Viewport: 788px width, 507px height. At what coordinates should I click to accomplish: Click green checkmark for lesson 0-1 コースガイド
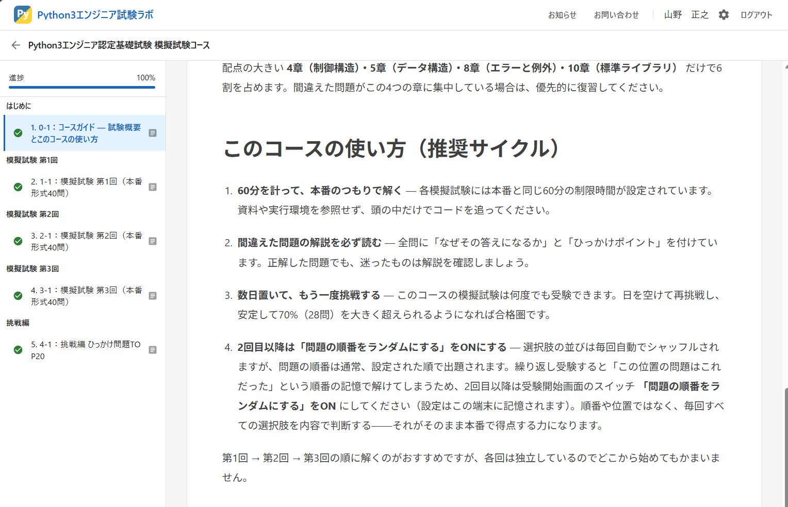18,133
